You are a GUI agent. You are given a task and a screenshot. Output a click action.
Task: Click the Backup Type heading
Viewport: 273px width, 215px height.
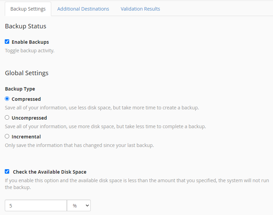(x=20, y=89)
